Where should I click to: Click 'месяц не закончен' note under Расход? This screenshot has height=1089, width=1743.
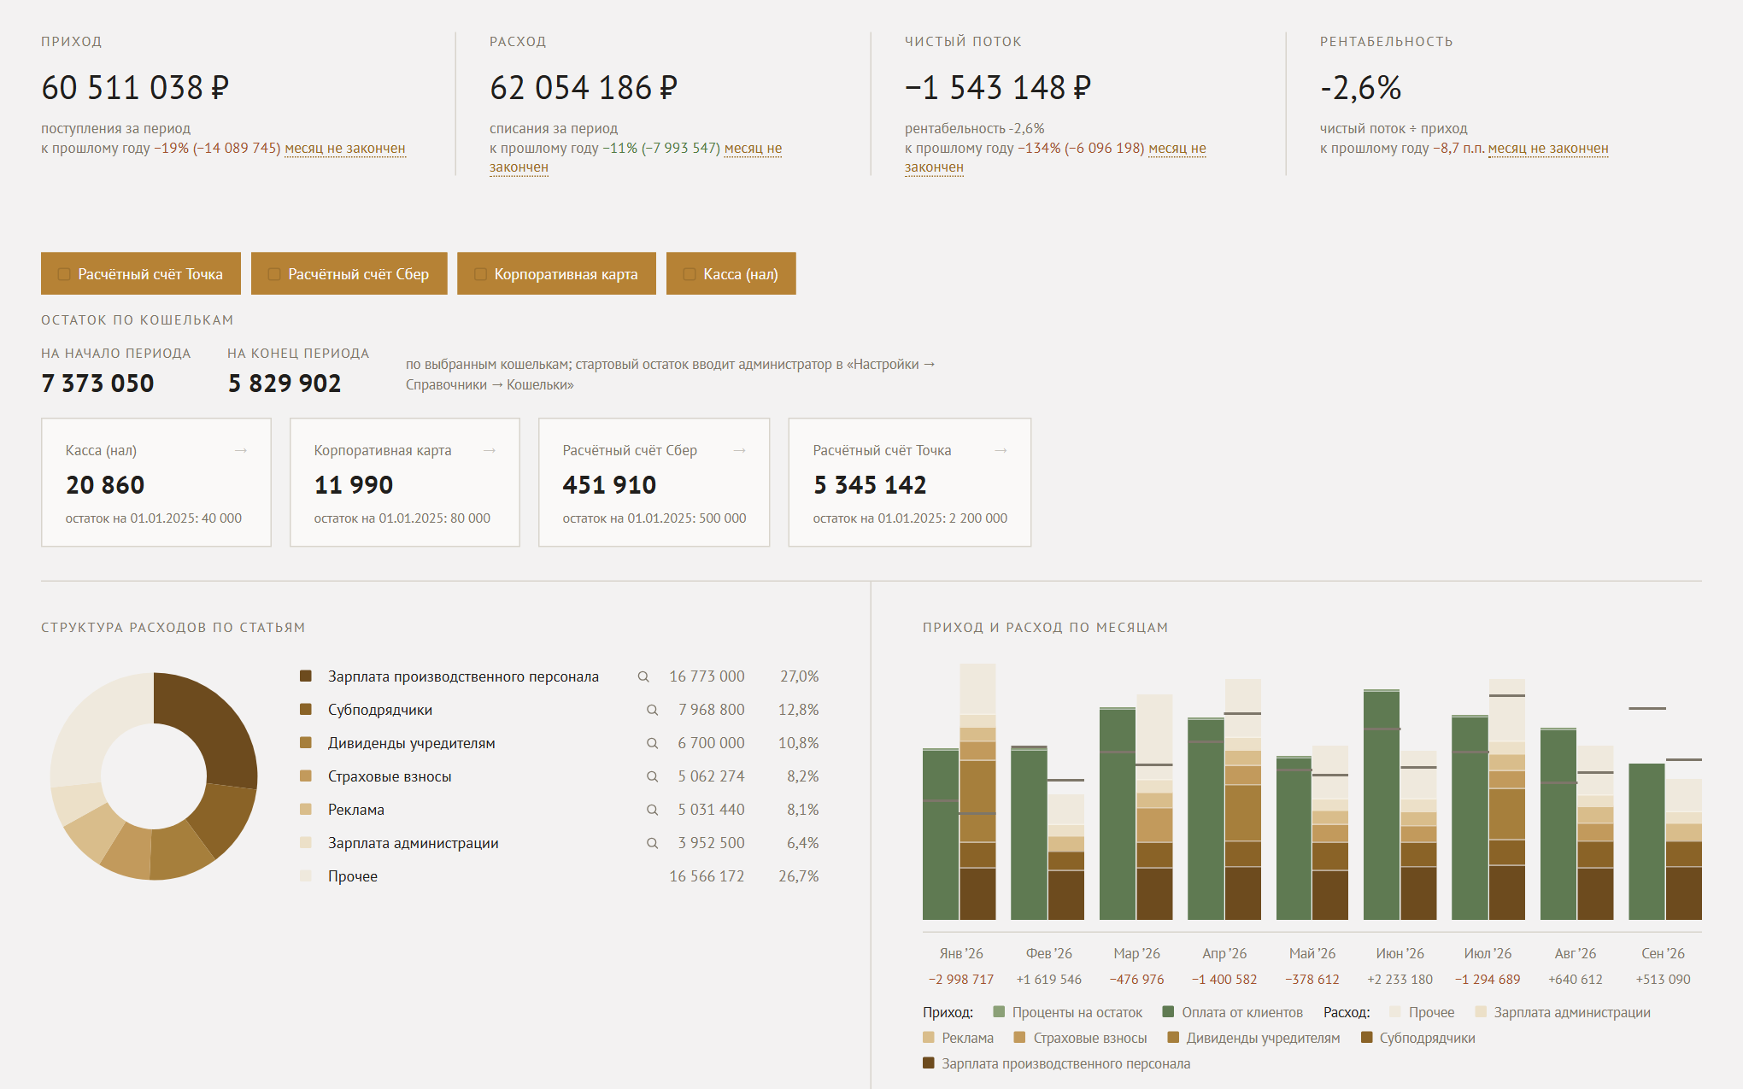point(636,158)
